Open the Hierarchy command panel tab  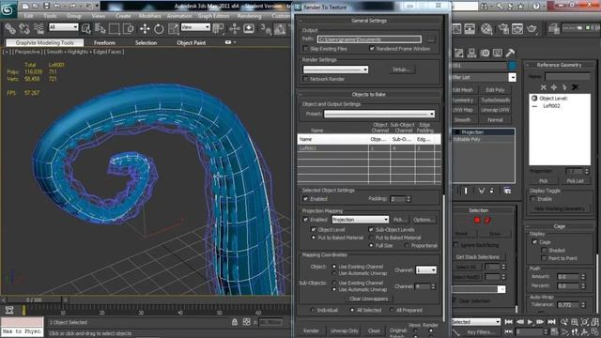(471, 53)
